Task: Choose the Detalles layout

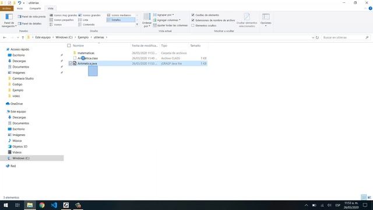Action: (x=121, y=20)
